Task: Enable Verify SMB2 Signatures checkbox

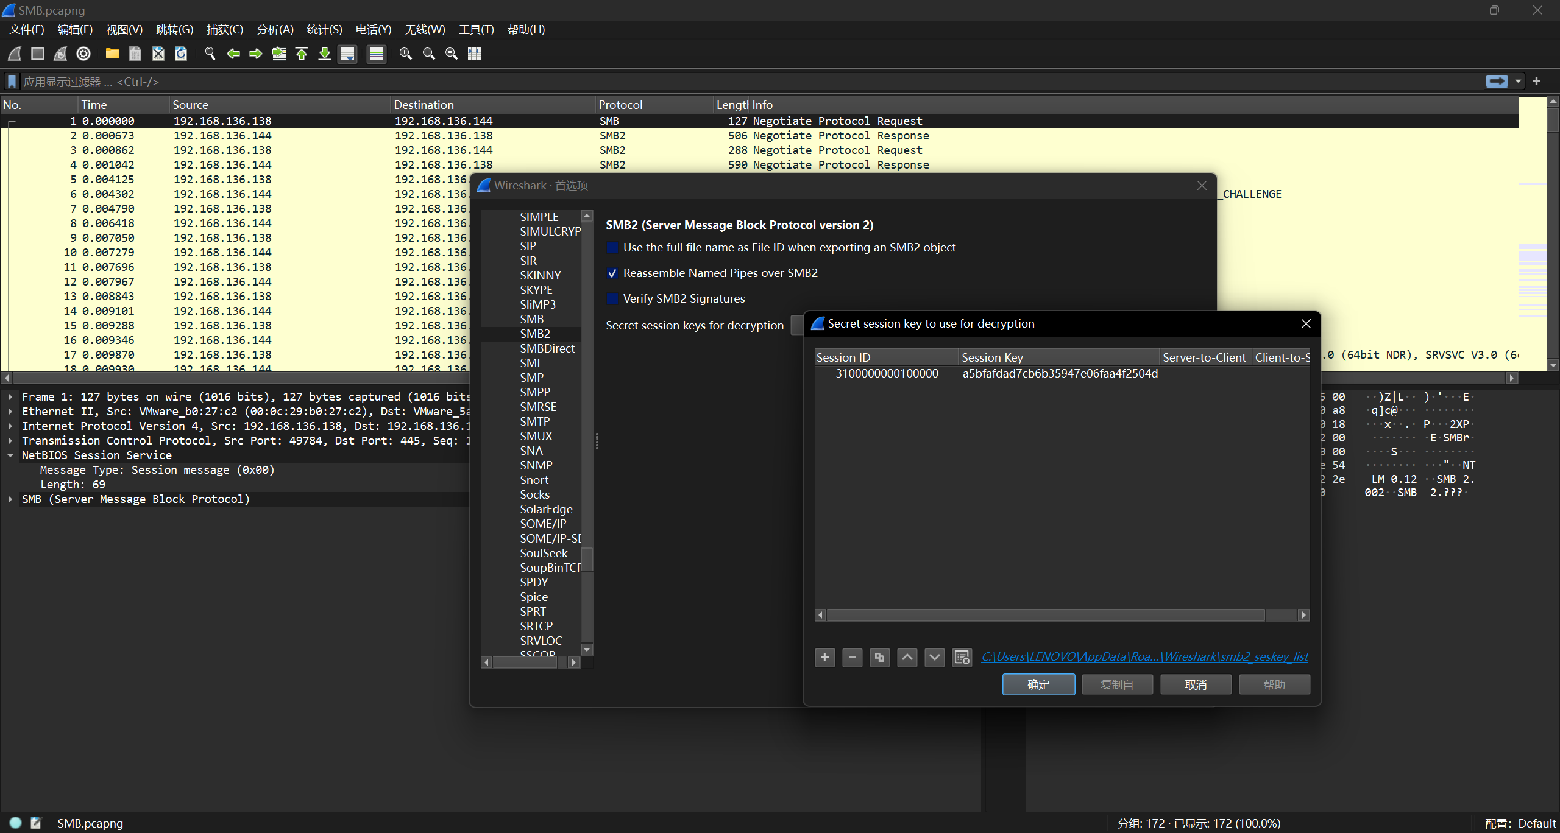Action: click(x=612, y=299)
